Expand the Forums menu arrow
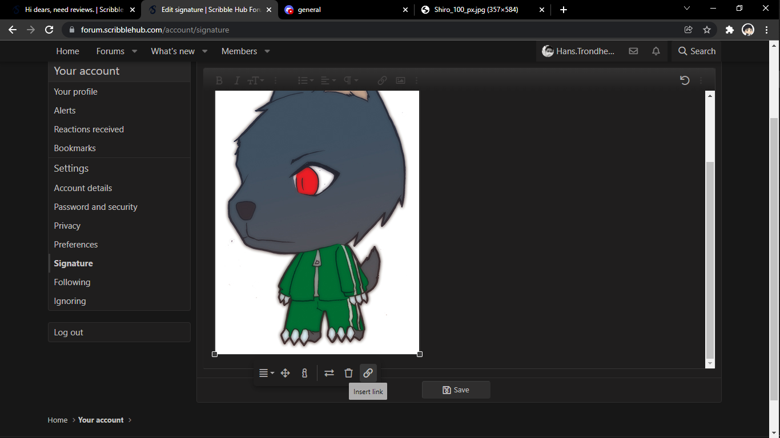 click(135, 51)
